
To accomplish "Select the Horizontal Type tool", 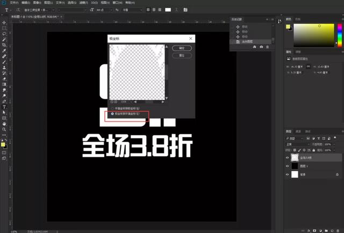I will point(4,107).
